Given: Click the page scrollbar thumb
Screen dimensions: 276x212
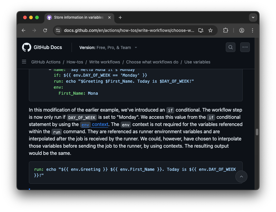Looking at the screenshot, I should [257, 132].
